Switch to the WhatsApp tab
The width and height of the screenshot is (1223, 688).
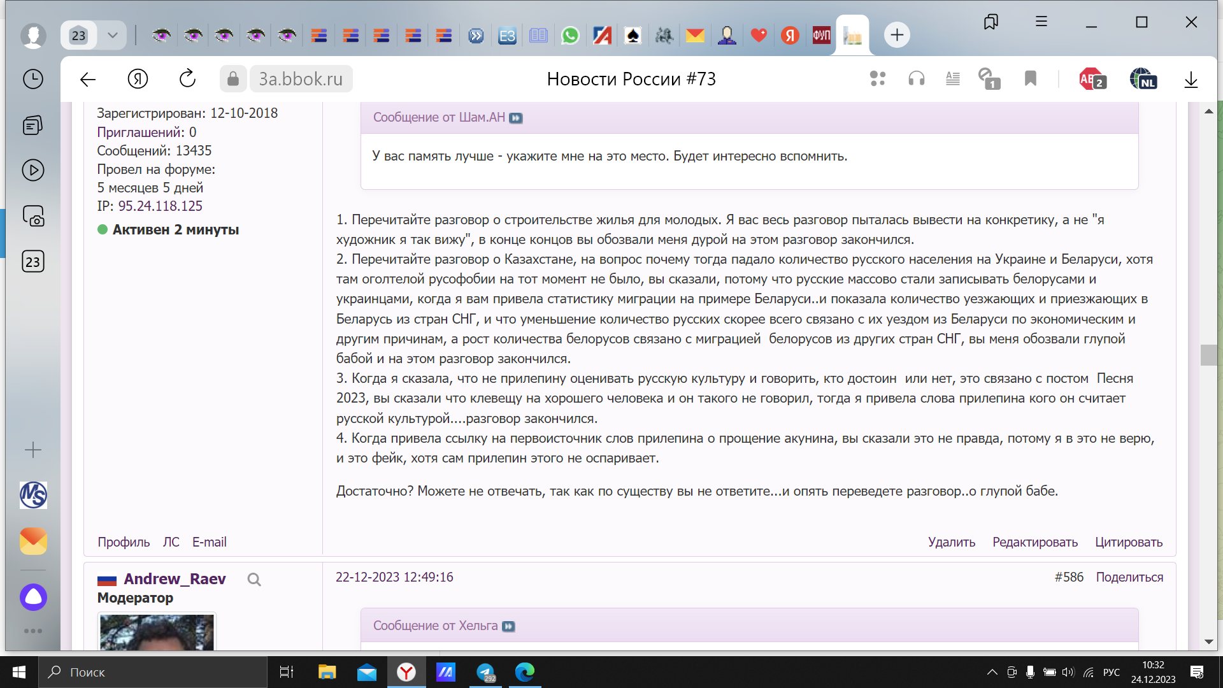(x=570, y=35)
